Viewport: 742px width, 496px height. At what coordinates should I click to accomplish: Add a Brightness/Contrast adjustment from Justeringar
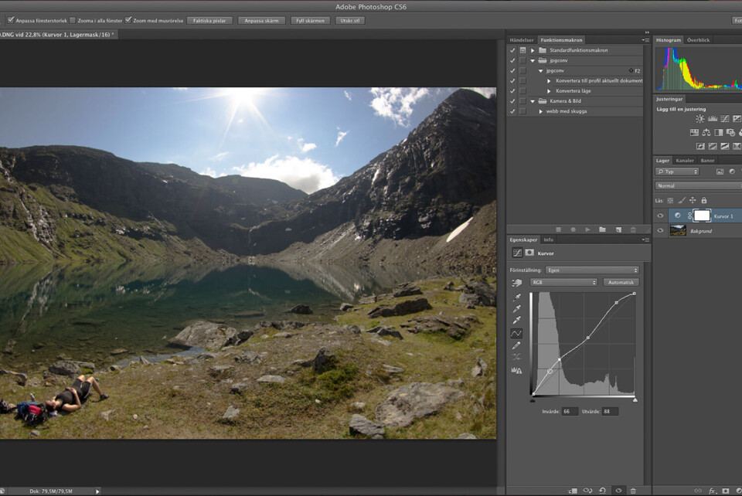[699, 119]
